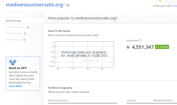Click the blue gears icon in API box
Image resolution: width=177 pixels, height=105 pixels.
[13, 62]
